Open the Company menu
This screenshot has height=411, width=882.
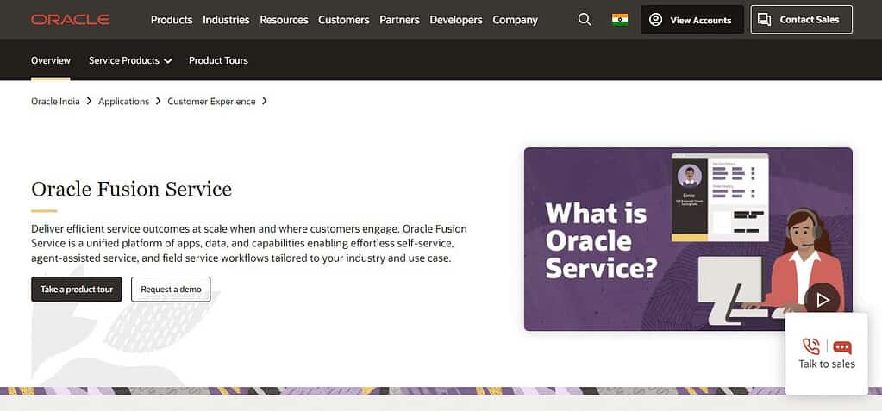(x=516, y=20)
